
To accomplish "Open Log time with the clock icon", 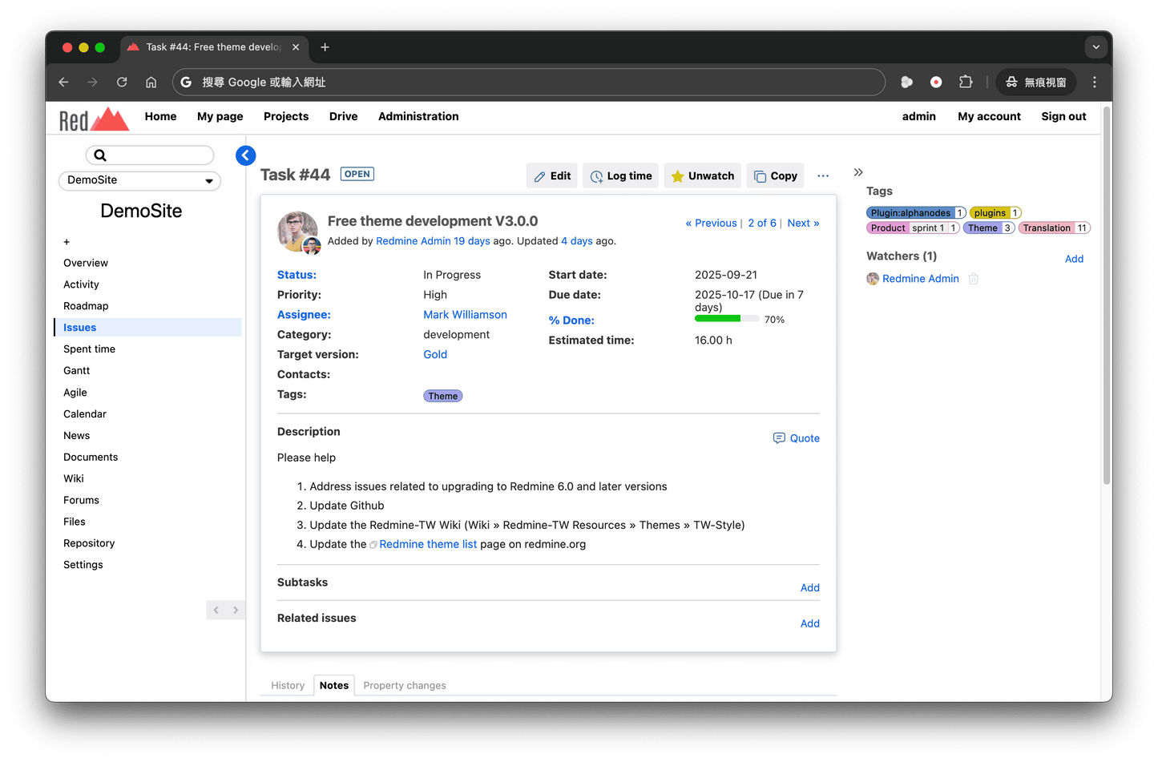I will tap(595, 175).
